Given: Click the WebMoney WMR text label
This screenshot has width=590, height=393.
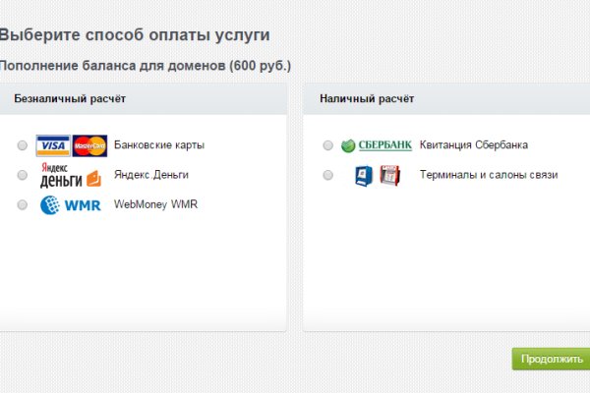Looking at the screenshot, I should 155,204.
